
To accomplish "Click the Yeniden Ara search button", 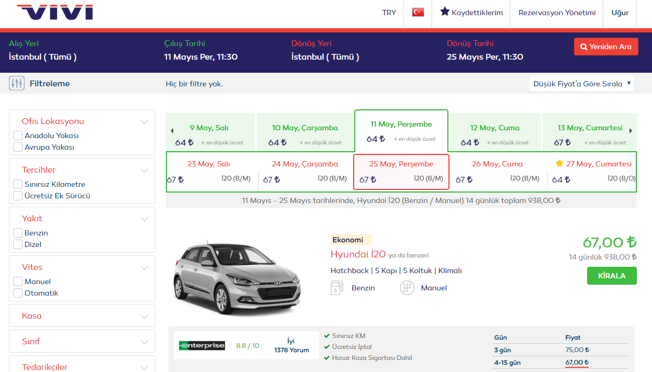I will point(606,47).
